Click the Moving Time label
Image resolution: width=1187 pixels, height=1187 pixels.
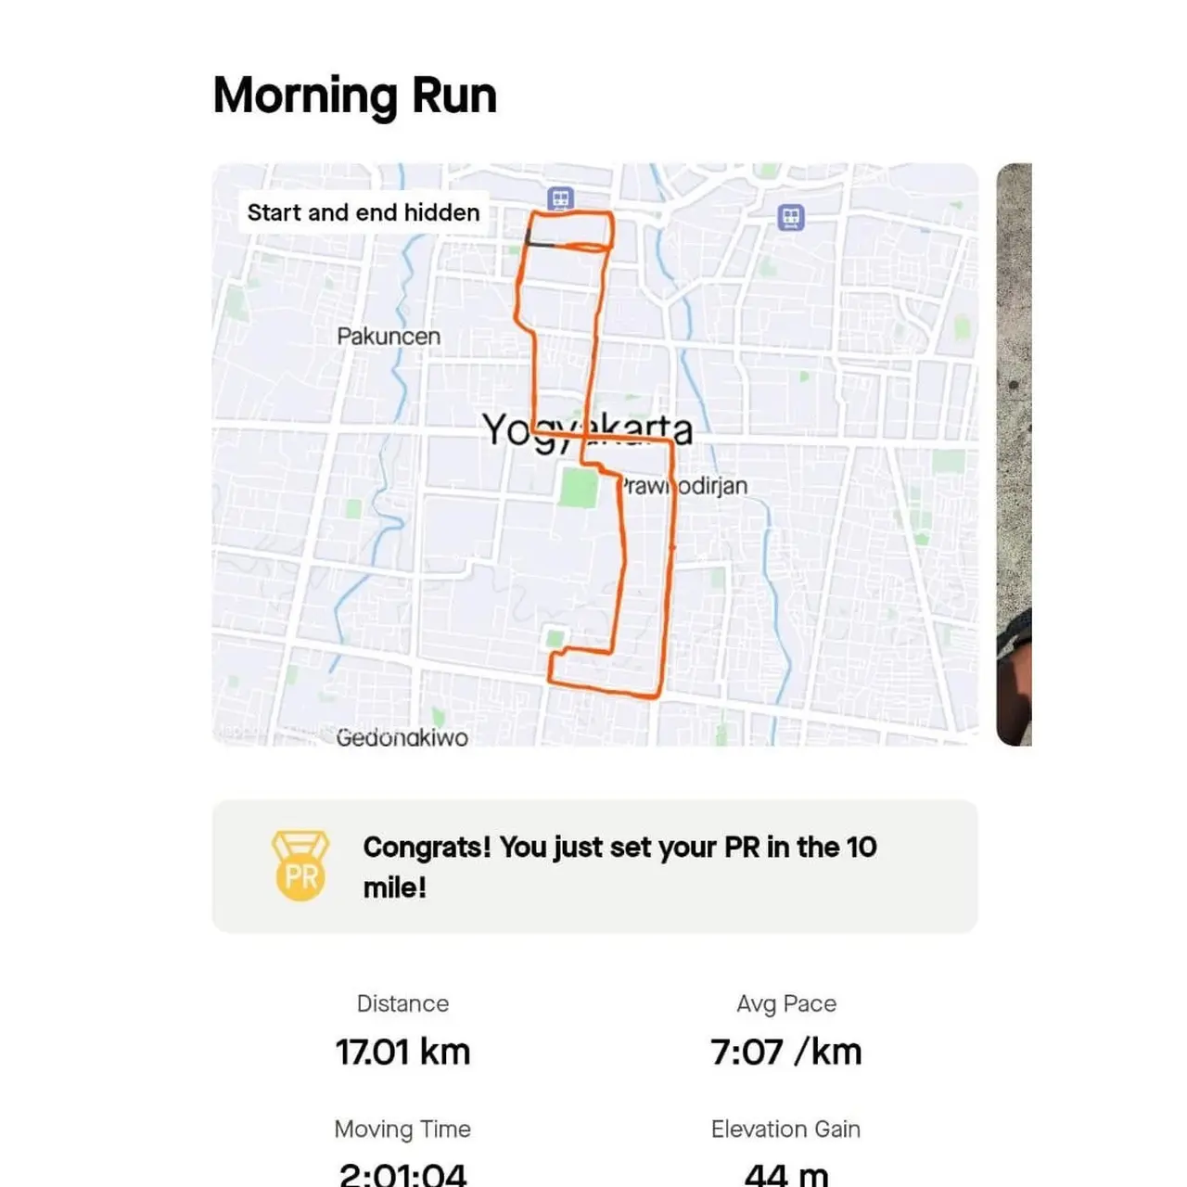(x=402, y=1129)
